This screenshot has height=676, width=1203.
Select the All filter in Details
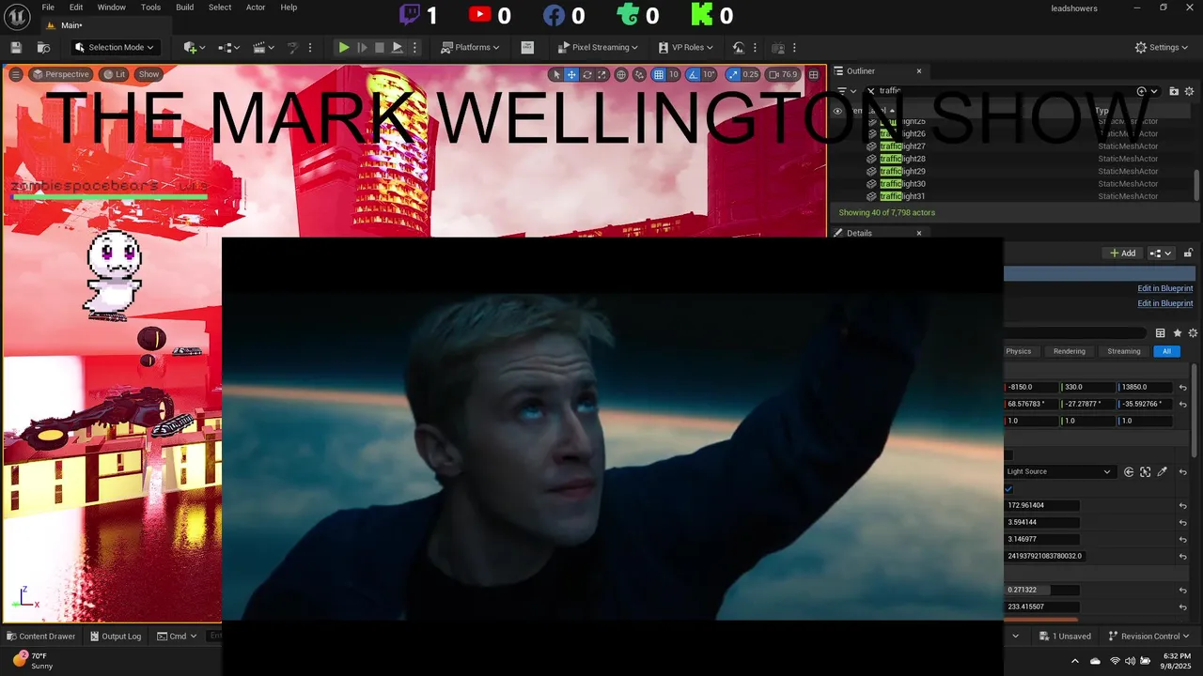point(1166,351)
